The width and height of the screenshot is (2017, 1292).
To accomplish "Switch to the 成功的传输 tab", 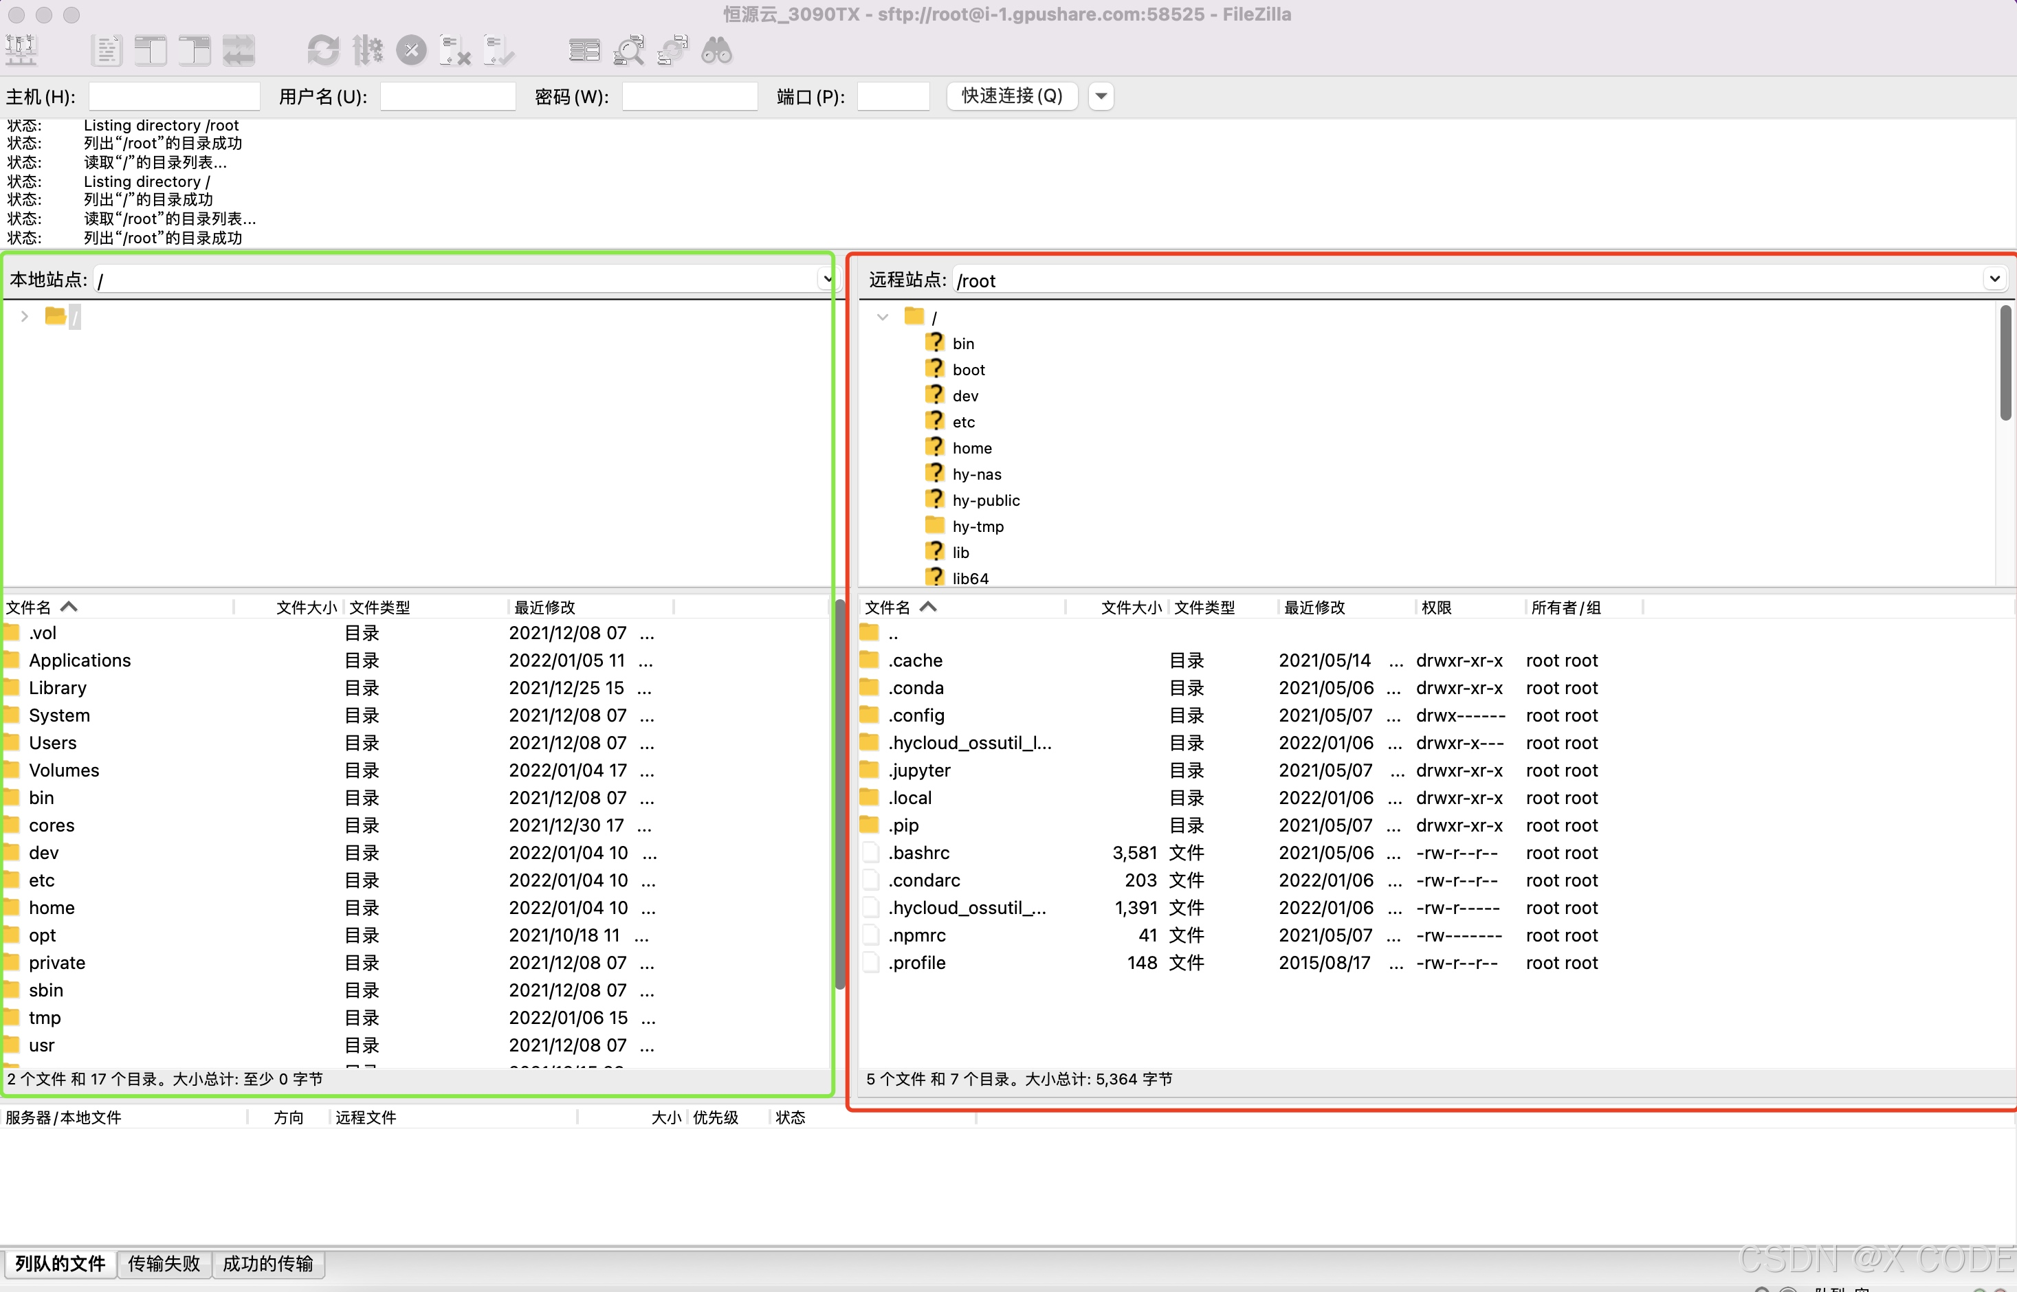I will pyautogui.click(x=267, y=1262).
